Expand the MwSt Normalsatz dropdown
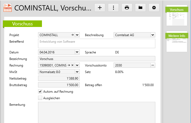 click(77, 72)
